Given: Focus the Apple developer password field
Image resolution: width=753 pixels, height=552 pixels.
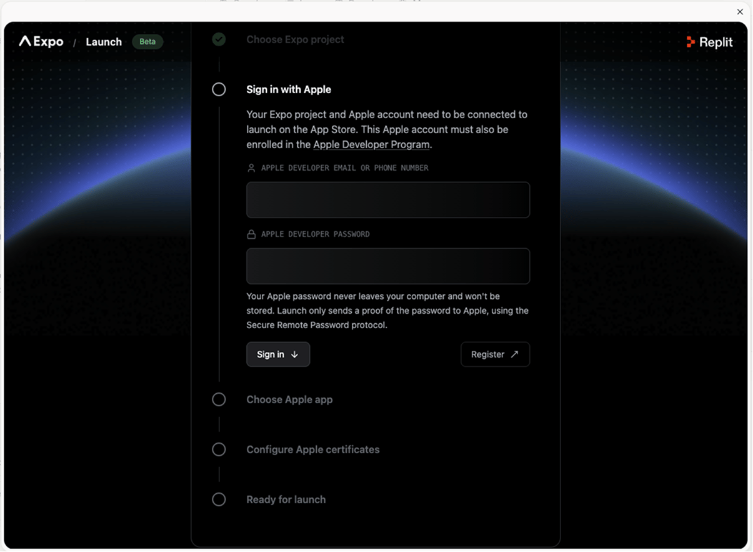Looking at the screenshot, I should click(388, 266).
